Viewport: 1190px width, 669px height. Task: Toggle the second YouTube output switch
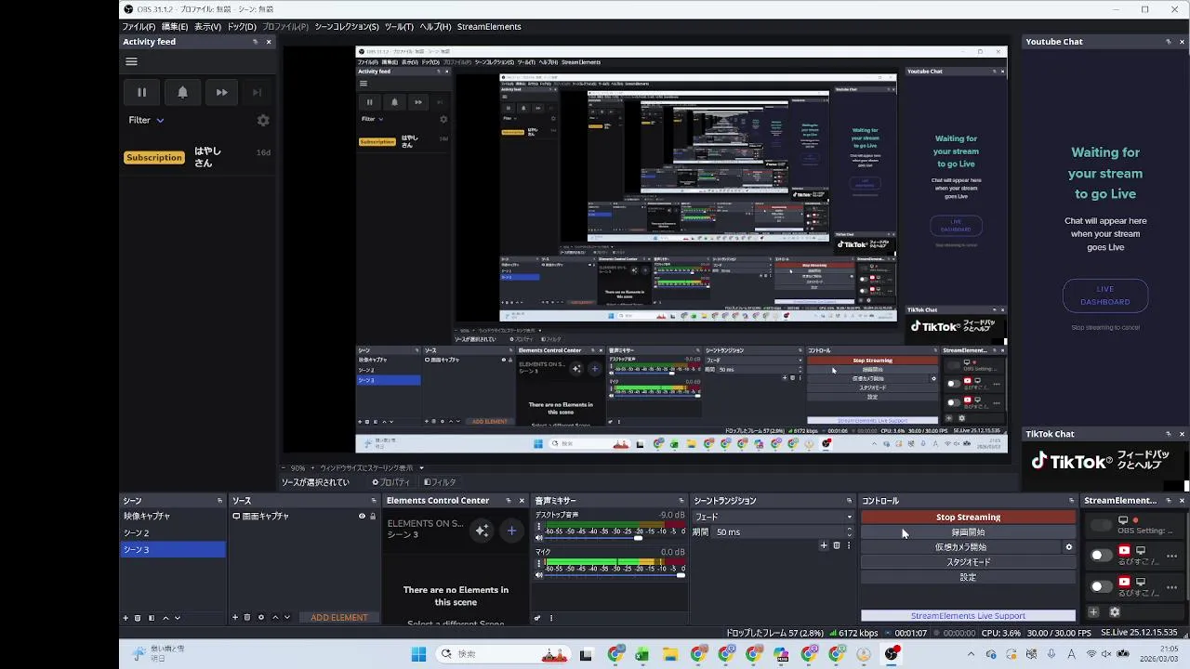click(1102, 586)
